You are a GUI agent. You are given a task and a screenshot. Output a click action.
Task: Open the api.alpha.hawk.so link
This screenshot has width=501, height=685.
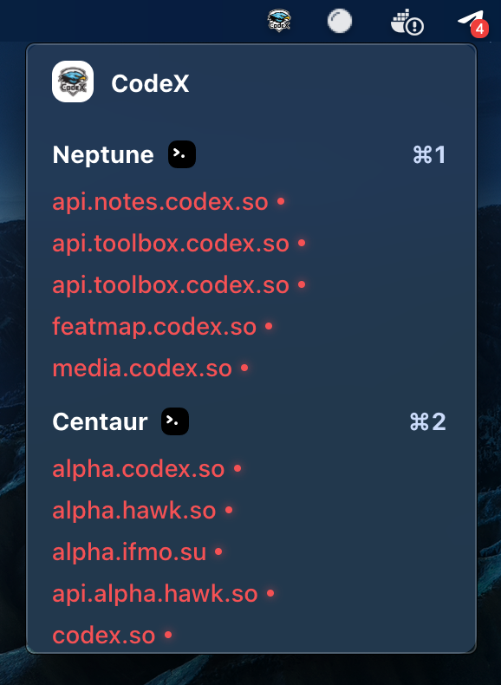click(x=155, y=594)
